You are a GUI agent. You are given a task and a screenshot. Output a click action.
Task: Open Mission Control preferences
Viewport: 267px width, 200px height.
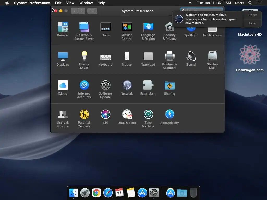coord(127,31)
